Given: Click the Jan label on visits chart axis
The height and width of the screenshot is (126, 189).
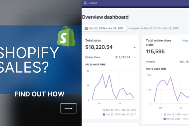Looking at the screenshot, I should tap(161, 108).
